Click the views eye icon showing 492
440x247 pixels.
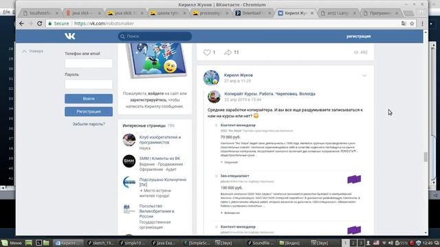click(x=356, y=52)
